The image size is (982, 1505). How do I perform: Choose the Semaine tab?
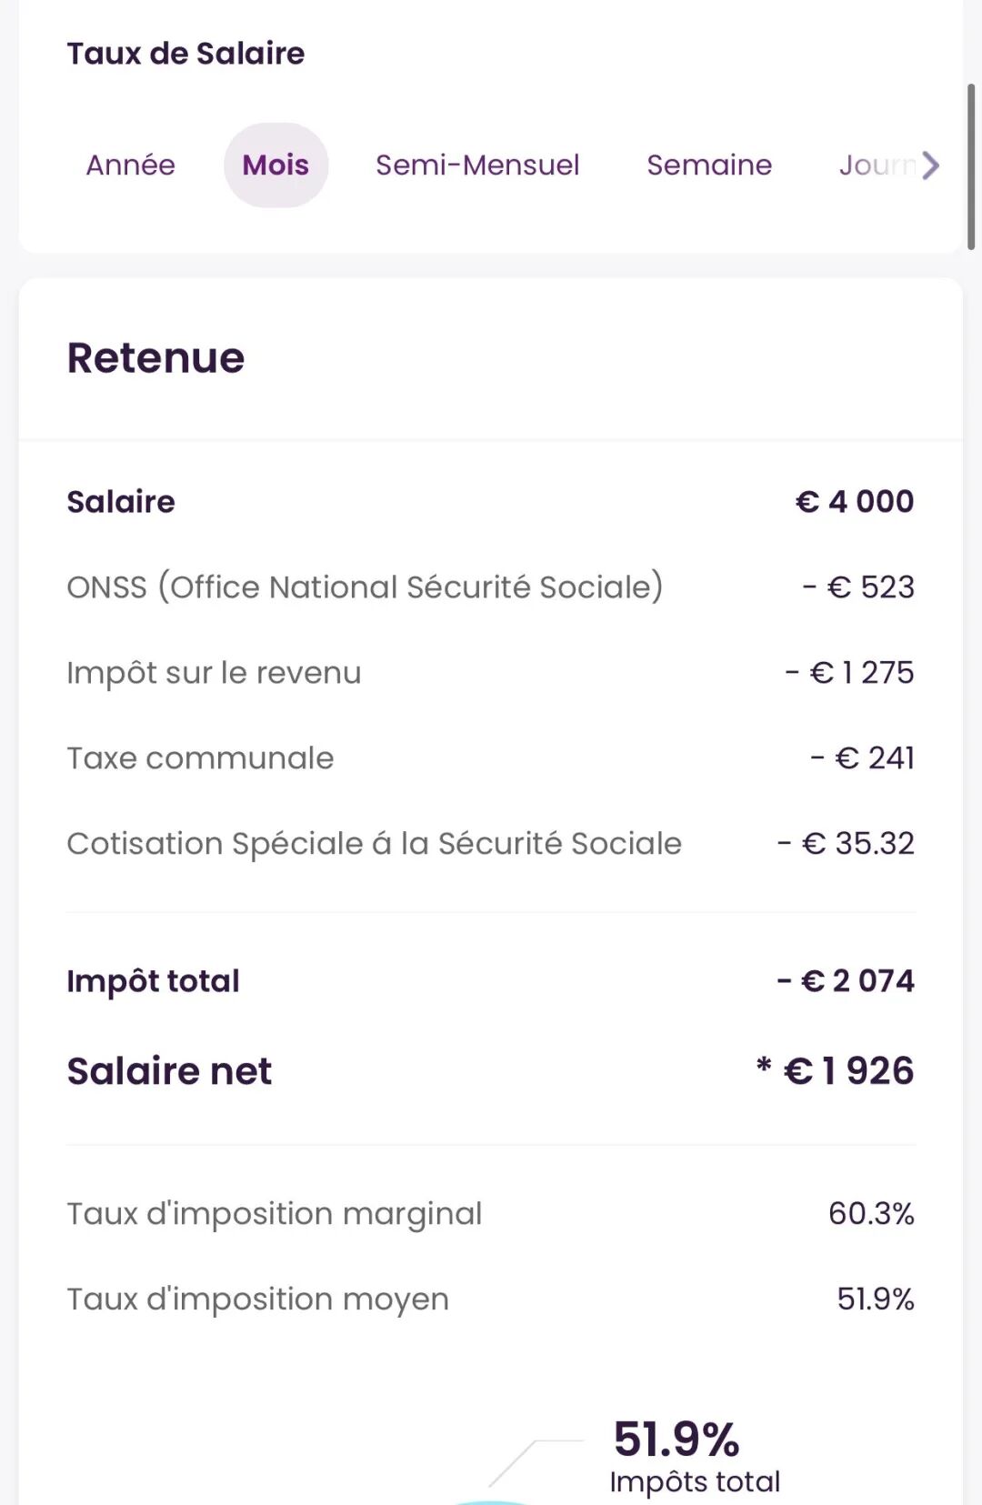(x=709, y=165)
